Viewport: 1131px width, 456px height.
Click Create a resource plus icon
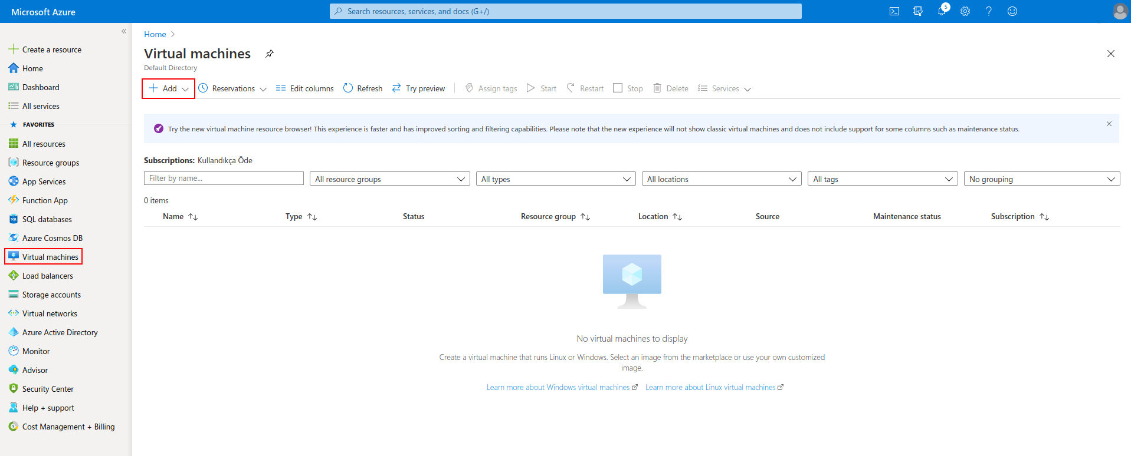pos(14,49)
